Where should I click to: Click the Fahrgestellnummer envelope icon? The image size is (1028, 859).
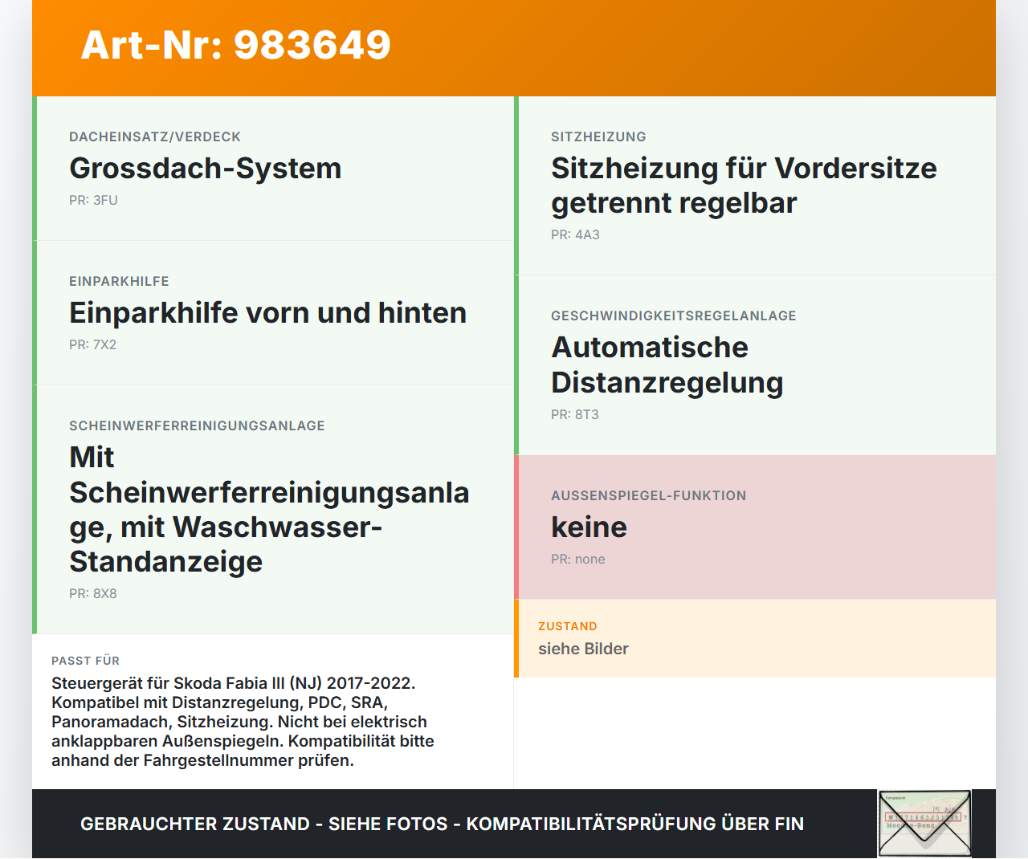pos(924,823)
